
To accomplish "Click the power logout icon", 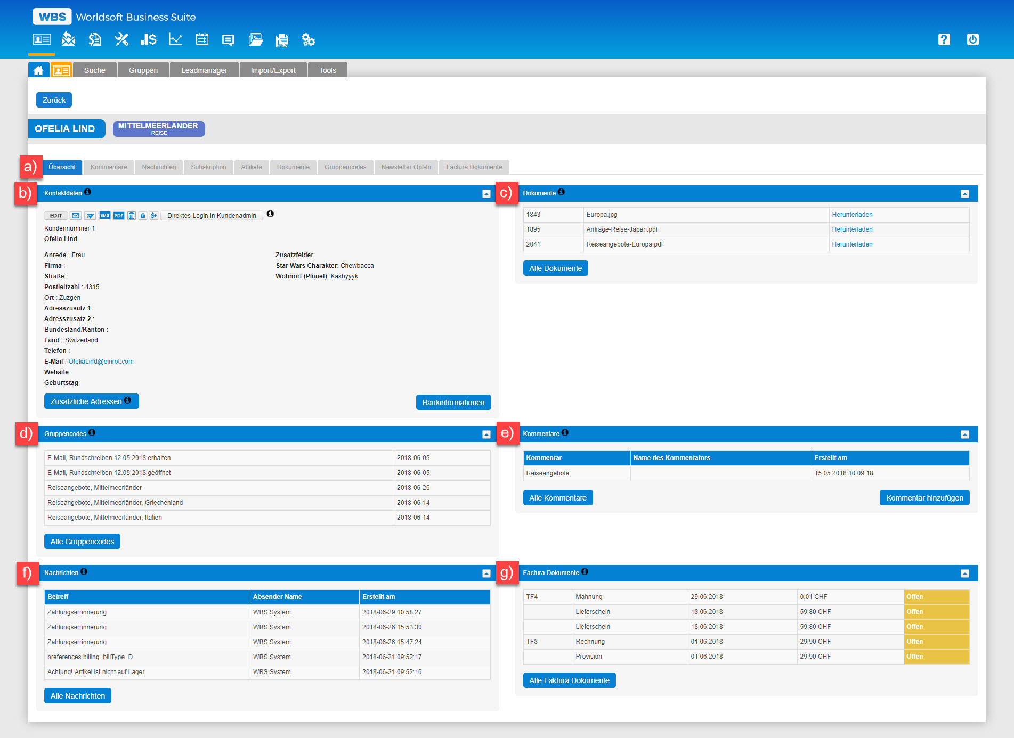I will tap(973, 39).
